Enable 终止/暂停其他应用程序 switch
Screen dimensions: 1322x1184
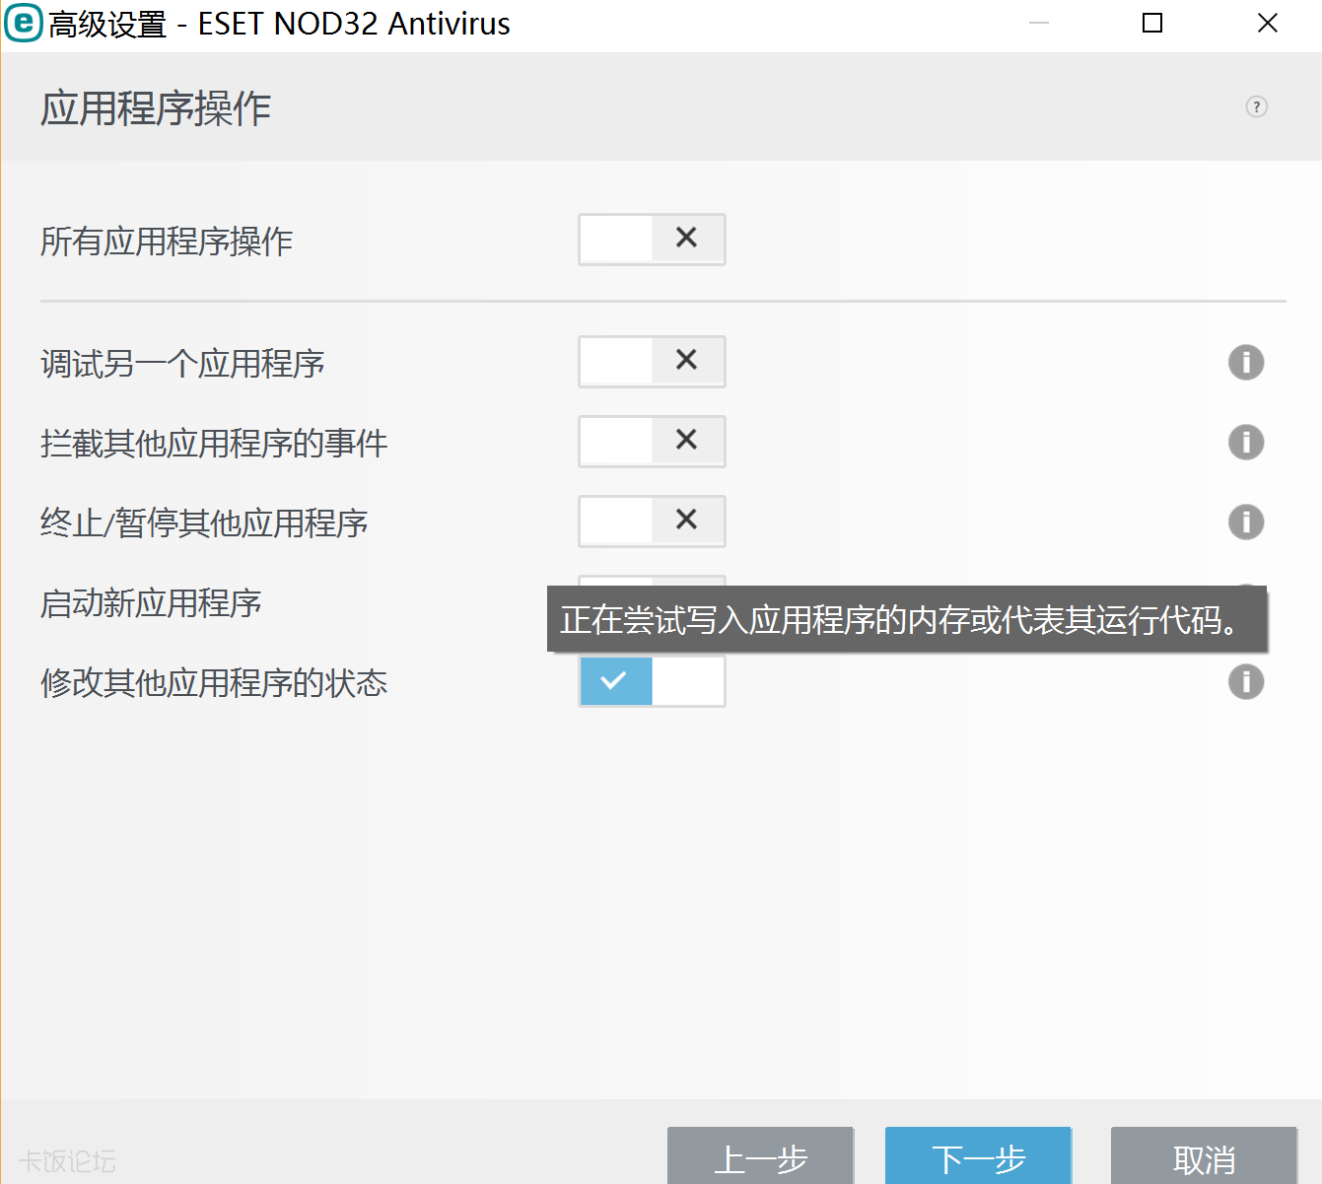[x=652, y=521]
